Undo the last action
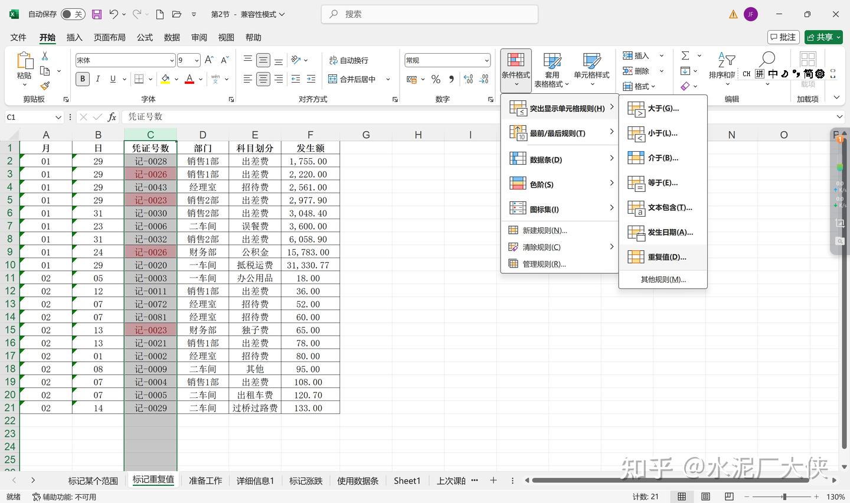Viewport: 850px width, 503px height. click(114, 14)
